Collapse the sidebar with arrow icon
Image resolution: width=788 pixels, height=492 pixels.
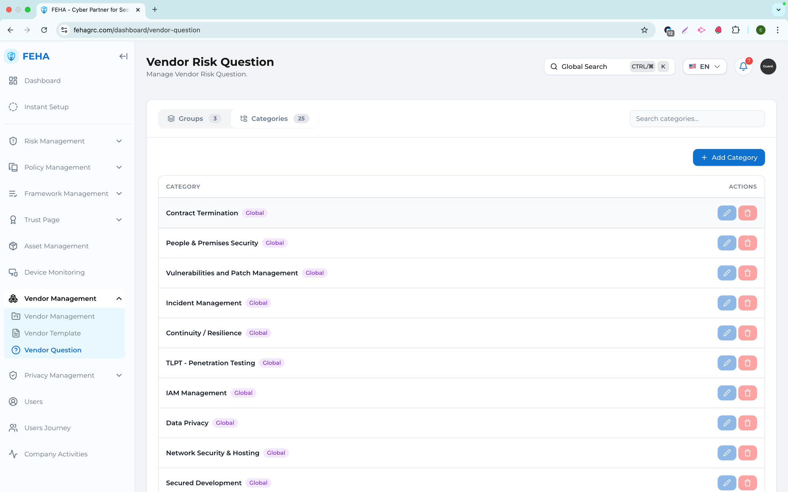123,56
